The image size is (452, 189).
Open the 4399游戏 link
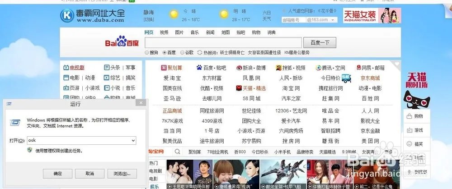click(x=212, y=121)
